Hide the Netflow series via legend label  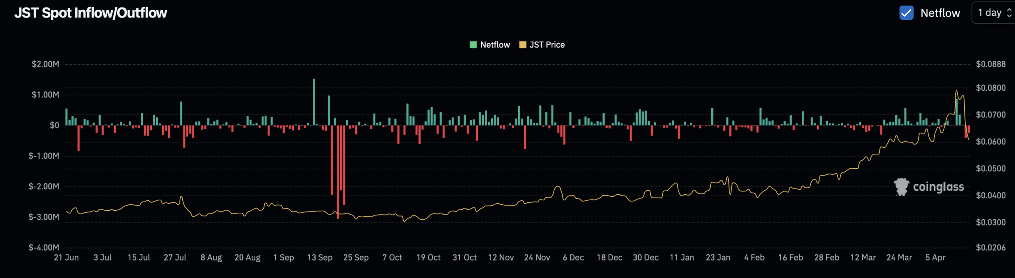495,45
